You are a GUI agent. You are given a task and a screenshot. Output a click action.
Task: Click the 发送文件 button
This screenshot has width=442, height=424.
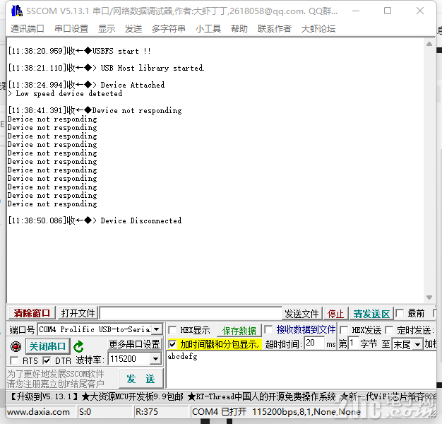(301, 314)
